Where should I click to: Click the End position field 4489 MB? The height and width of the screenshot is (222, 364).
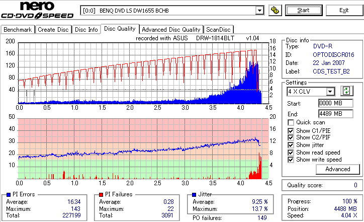point(336,114)
